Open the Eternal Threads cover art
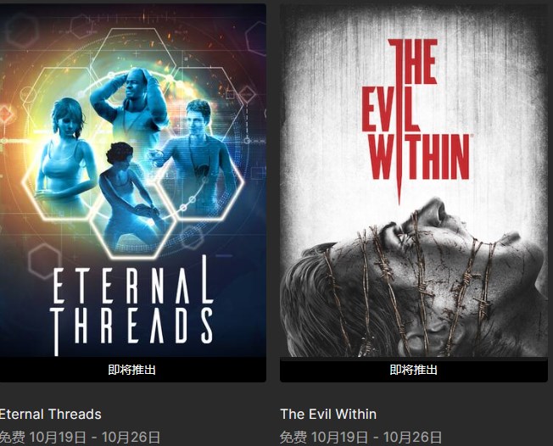The height and width of the screenshot is (446, 553). (x=133, y=180)
